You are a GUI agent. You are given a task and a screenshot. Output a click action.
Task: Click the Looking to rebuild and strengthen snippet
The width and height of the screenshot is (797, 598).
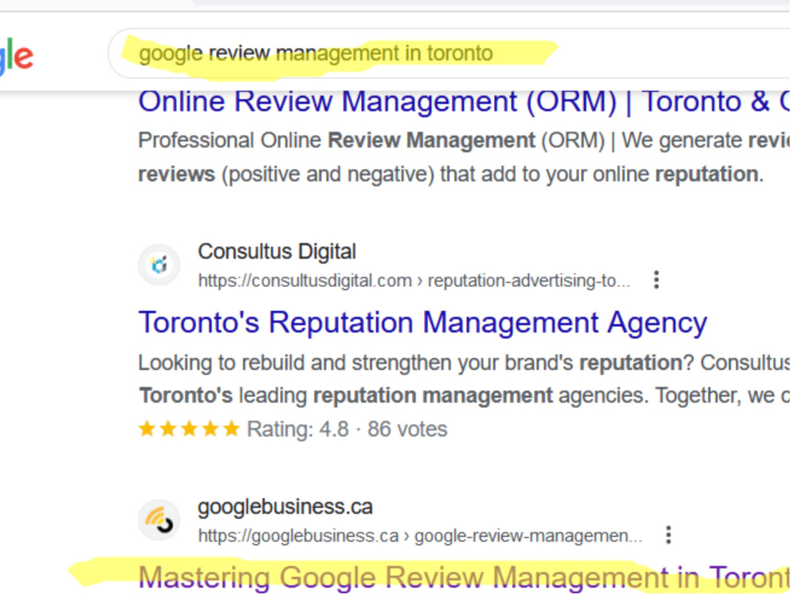click(x=464, y=380)
